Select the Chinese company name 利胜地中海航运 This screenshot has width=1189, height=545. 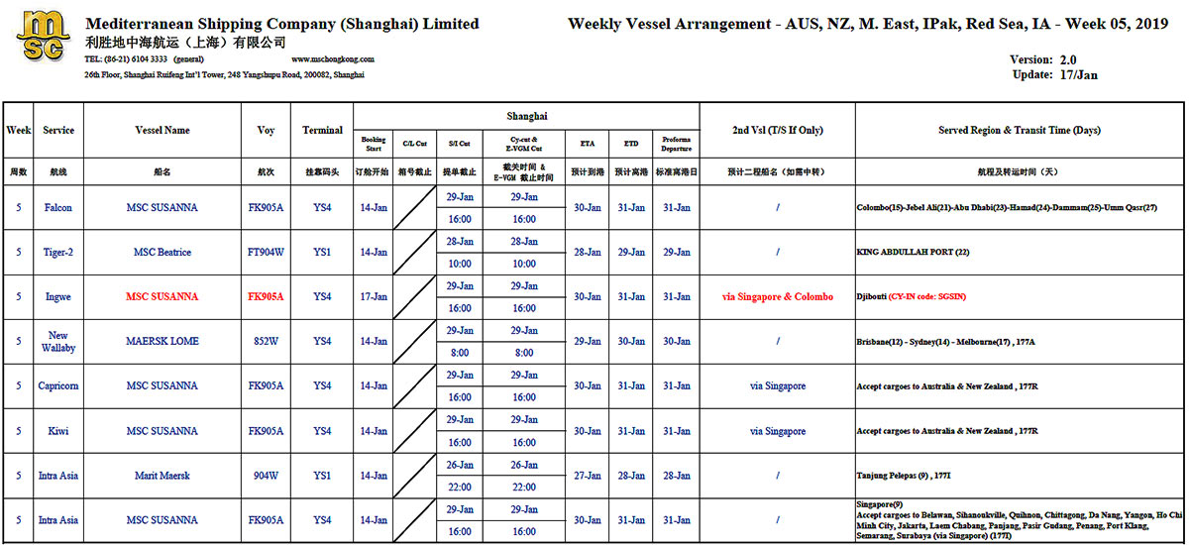186,43
